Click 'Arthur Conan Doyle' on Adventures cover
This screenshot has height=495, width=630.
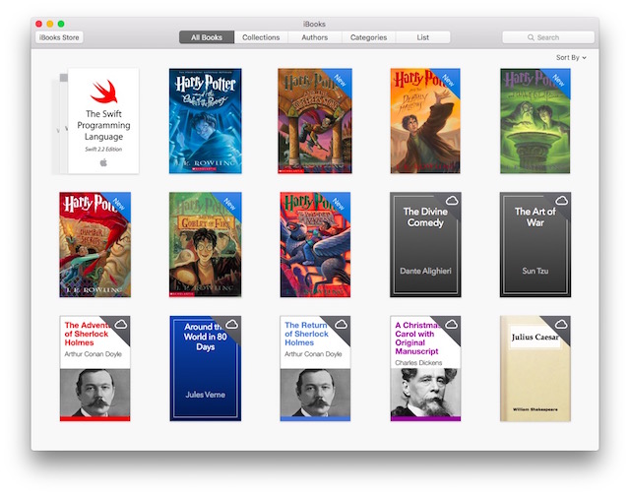tap(93, 354)
